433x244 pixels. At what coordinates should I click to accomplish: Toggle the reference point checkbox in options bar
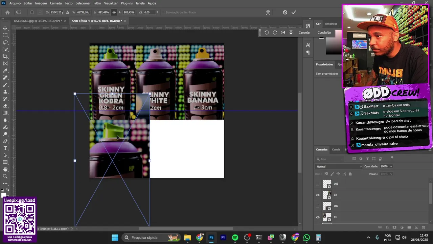[x=32, y=13]
